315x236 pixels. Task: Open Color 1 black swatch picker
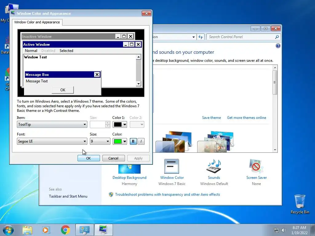coord(120,124)
